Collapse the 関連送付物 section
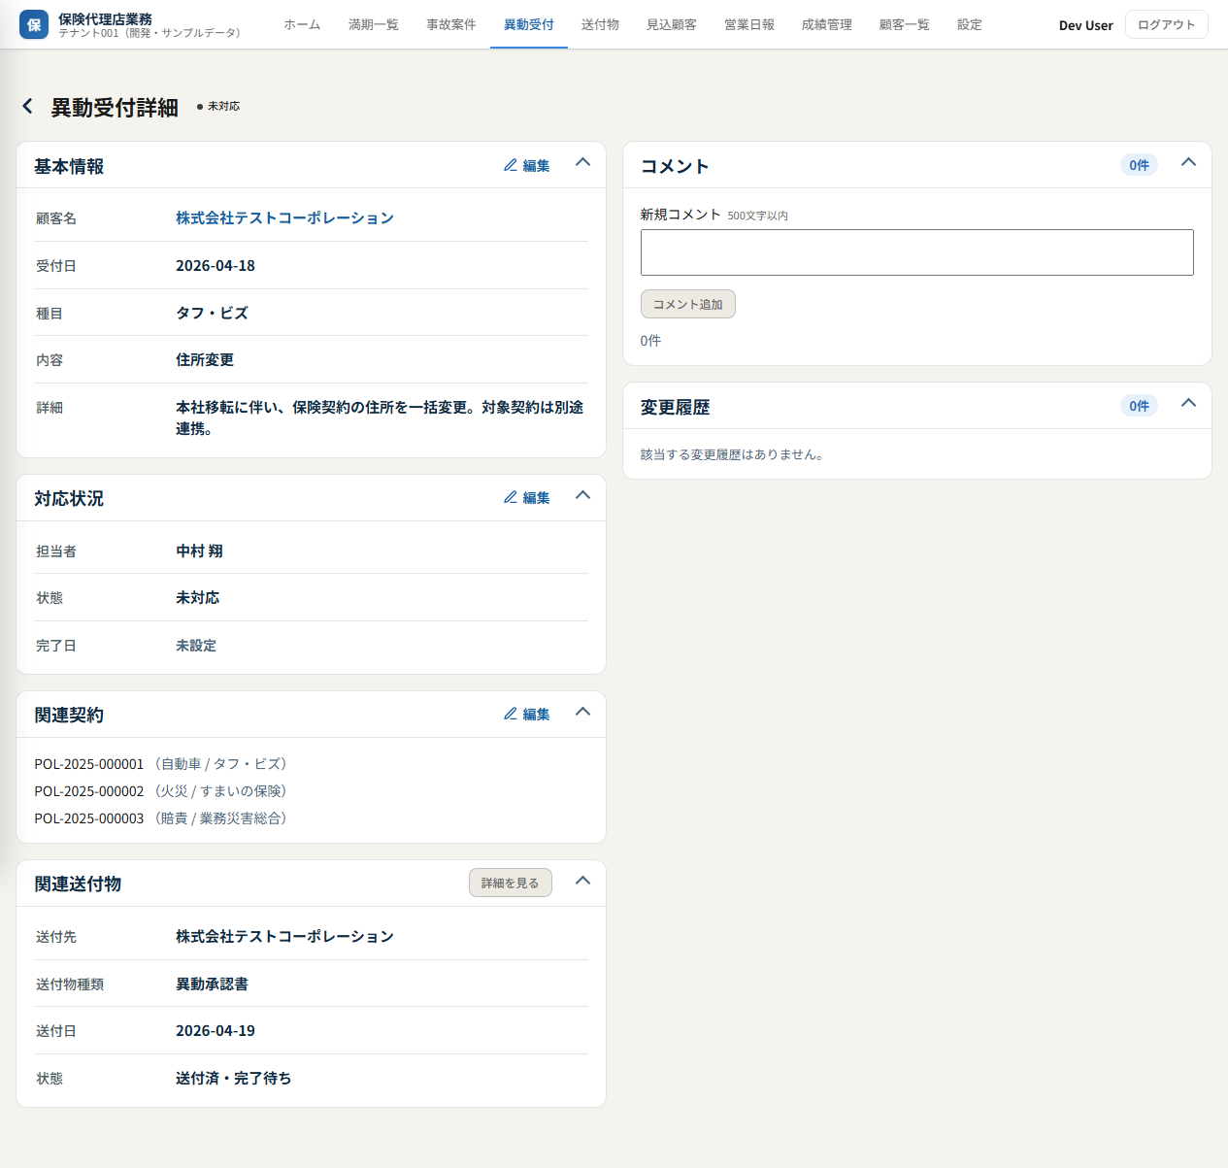The width and height of the screenshot is (1228, 1168). pos(582,881)
